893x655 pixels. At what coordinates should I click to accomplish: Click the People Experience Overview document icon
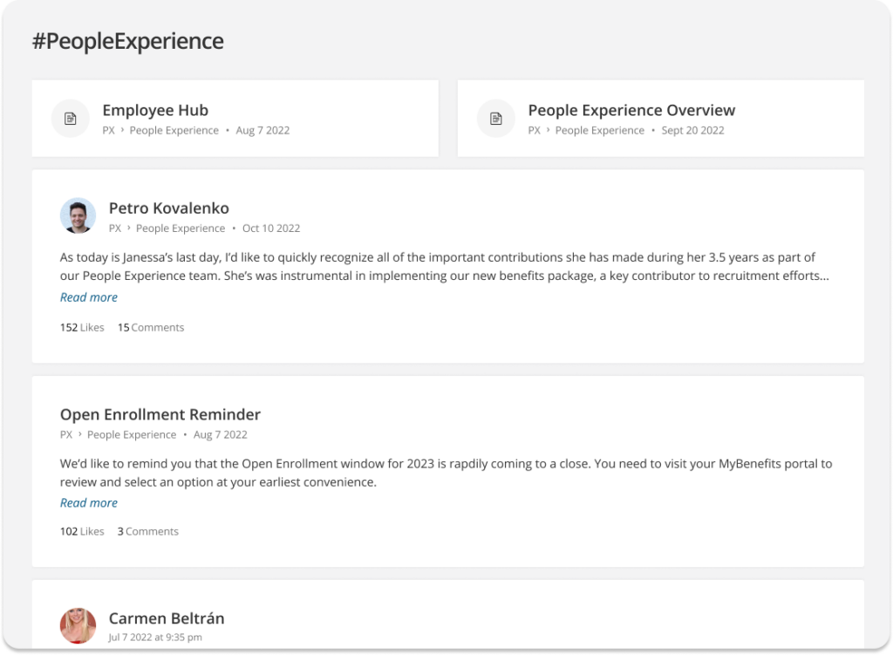496,119
